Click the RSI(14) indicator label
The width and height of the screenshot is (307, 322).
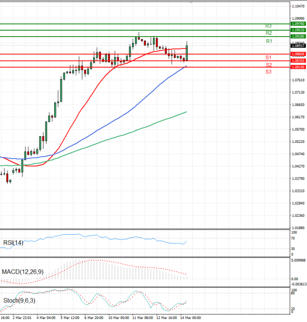click(x=13, y=243)
